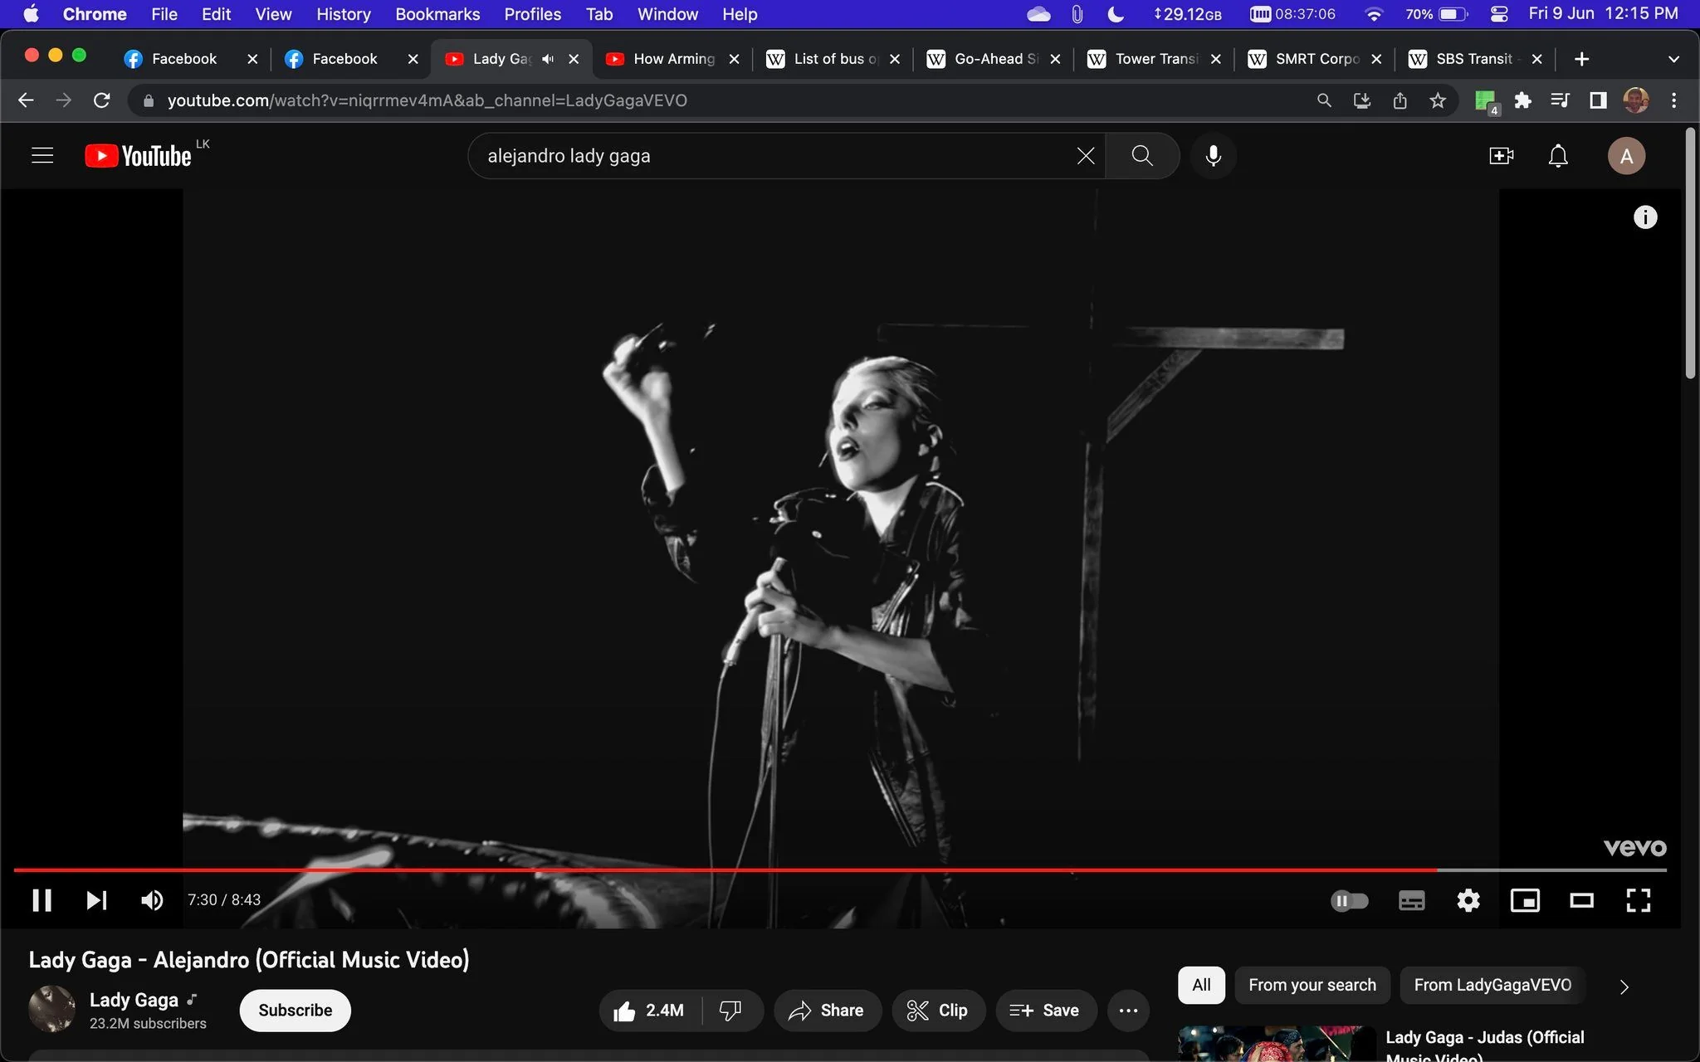Click Lady Gaga channel avatar
This screenshot has height=1062, width=1700.
51,1008
